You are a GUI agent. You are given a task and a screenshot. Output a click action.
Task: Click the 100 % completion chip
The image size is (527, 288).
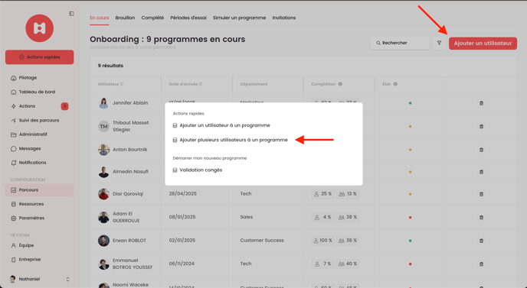tap(323, 241)
